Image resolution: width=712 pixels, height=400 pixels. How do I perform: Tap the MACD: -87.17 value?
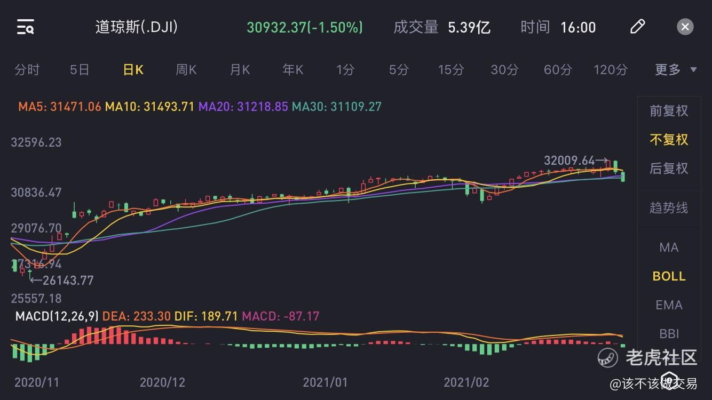[281, 316]
